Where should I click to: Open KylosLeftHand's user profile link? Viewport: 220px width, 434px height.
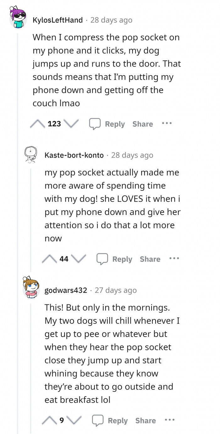[x=58, y=20]
